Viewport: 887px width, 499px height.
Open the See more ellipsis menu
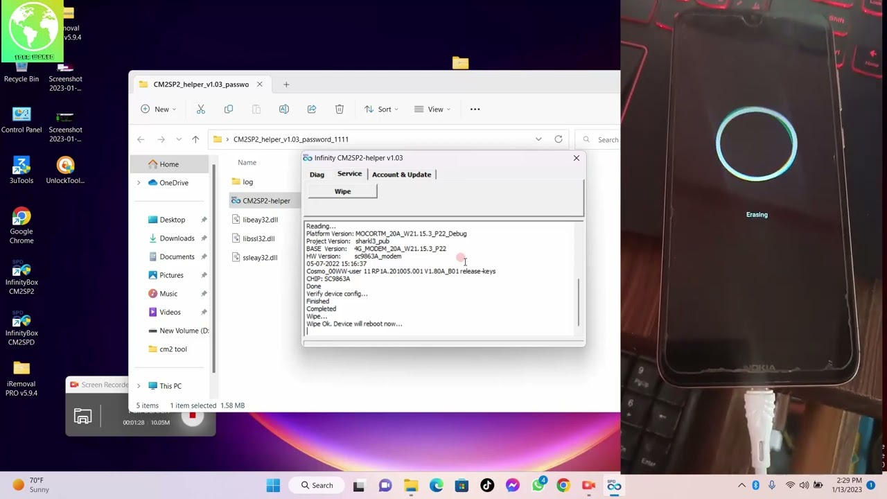click(475, 109)
